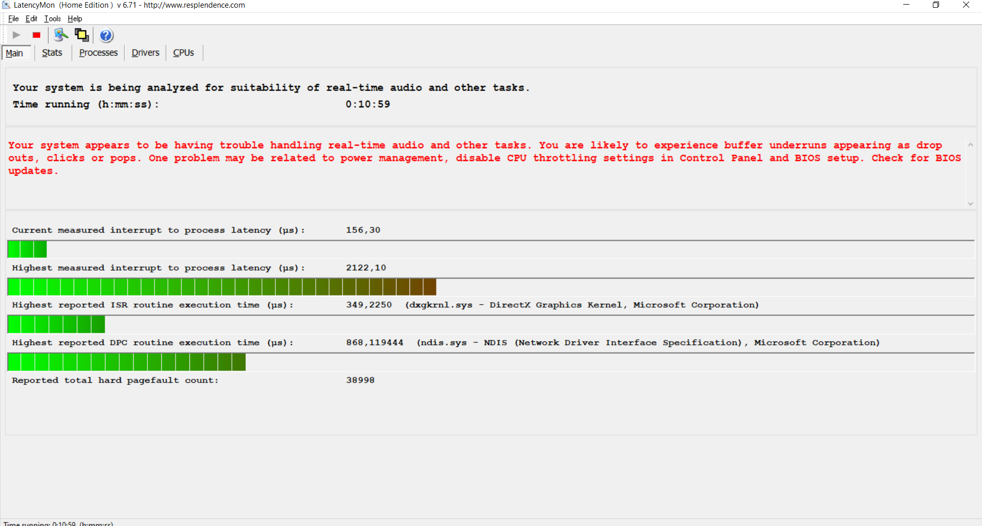
Task: Open the Edit menu
Action: [31, 19]
